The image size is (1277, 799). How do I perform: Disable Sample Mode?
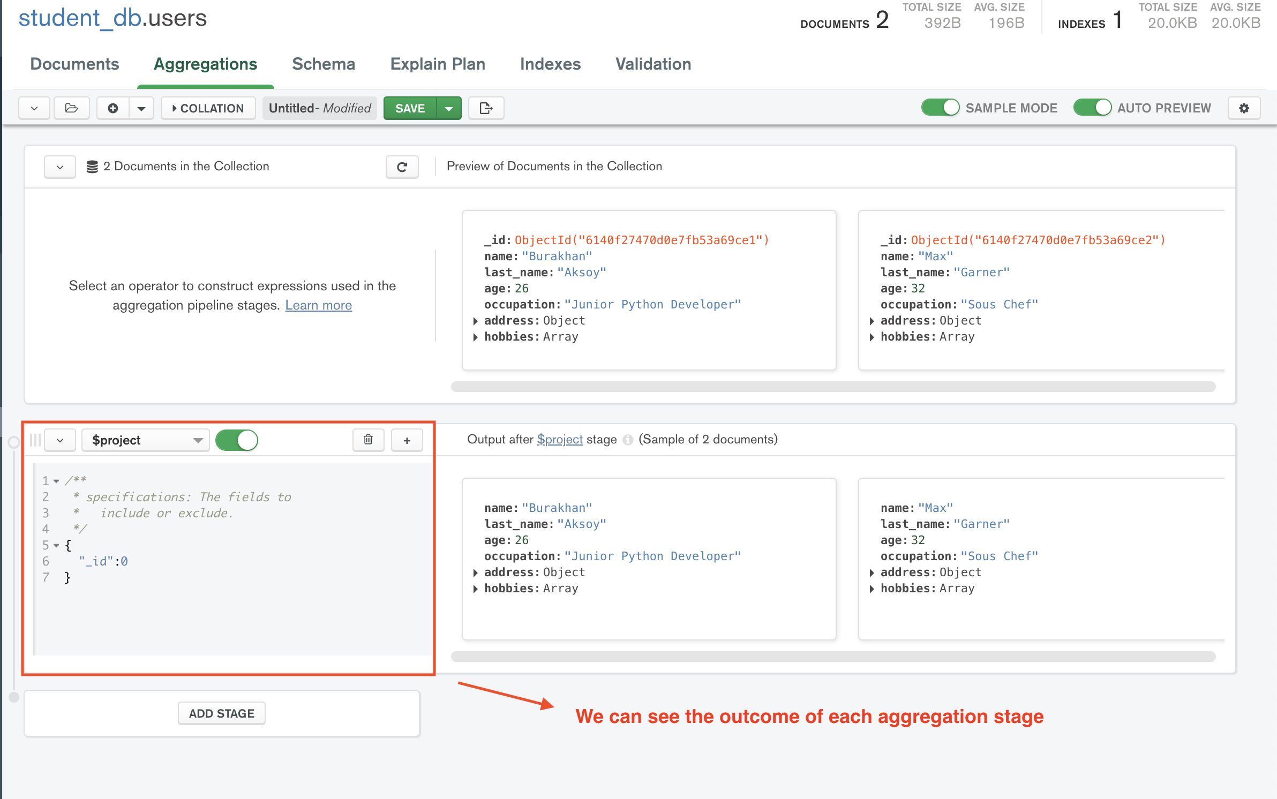pos(941,107)
